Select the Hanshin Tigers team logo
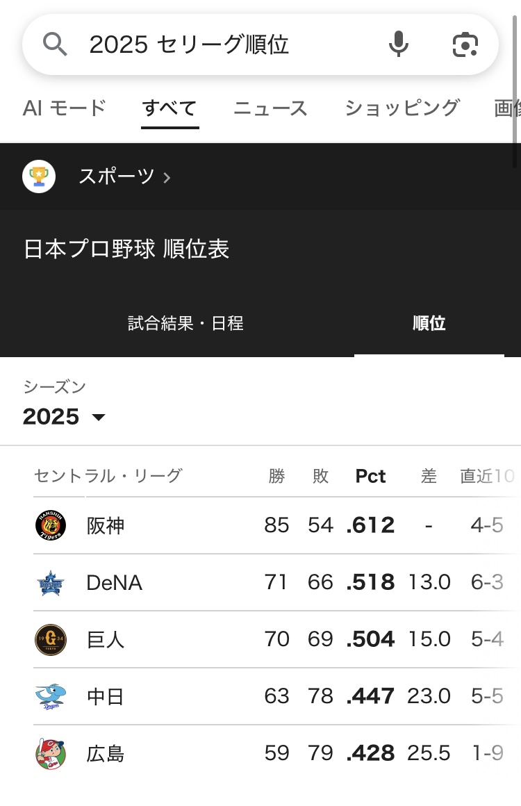The width and height of the screenshot is (521, 806). click(x=51, y=525)
